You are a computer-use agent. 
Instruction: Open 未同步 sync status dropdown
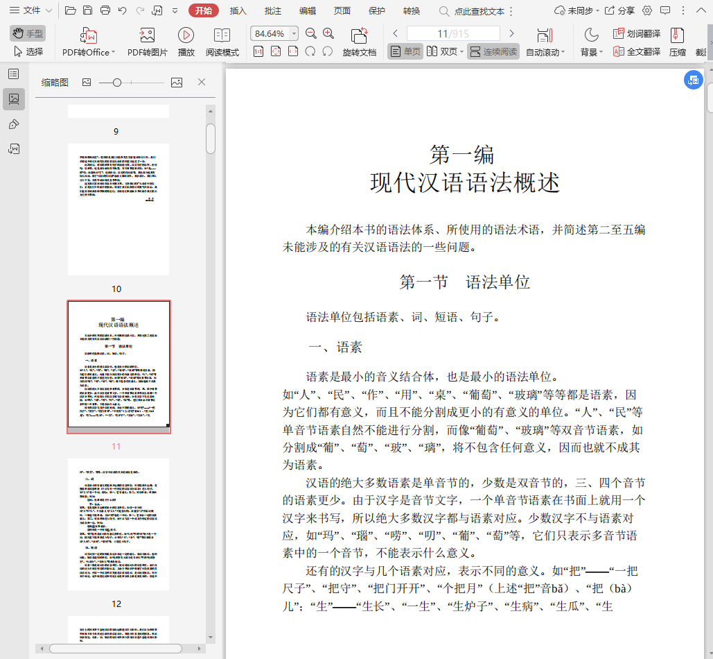click(x=576, y=10)
